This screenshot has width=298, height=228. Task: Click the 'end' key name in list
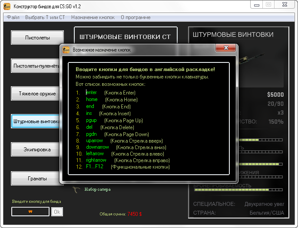[x=90, y=106]
